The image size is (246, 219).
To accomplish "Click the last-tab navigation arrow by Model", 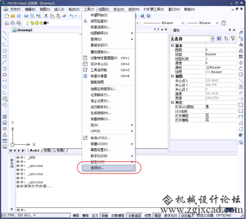I will point(23,150).
